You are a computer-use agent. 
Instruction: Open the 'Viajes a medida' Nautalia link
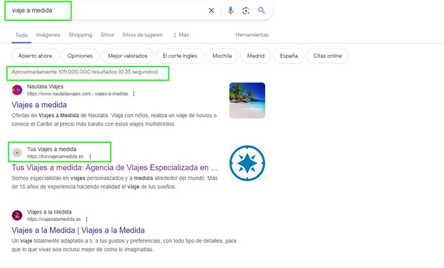39,105
